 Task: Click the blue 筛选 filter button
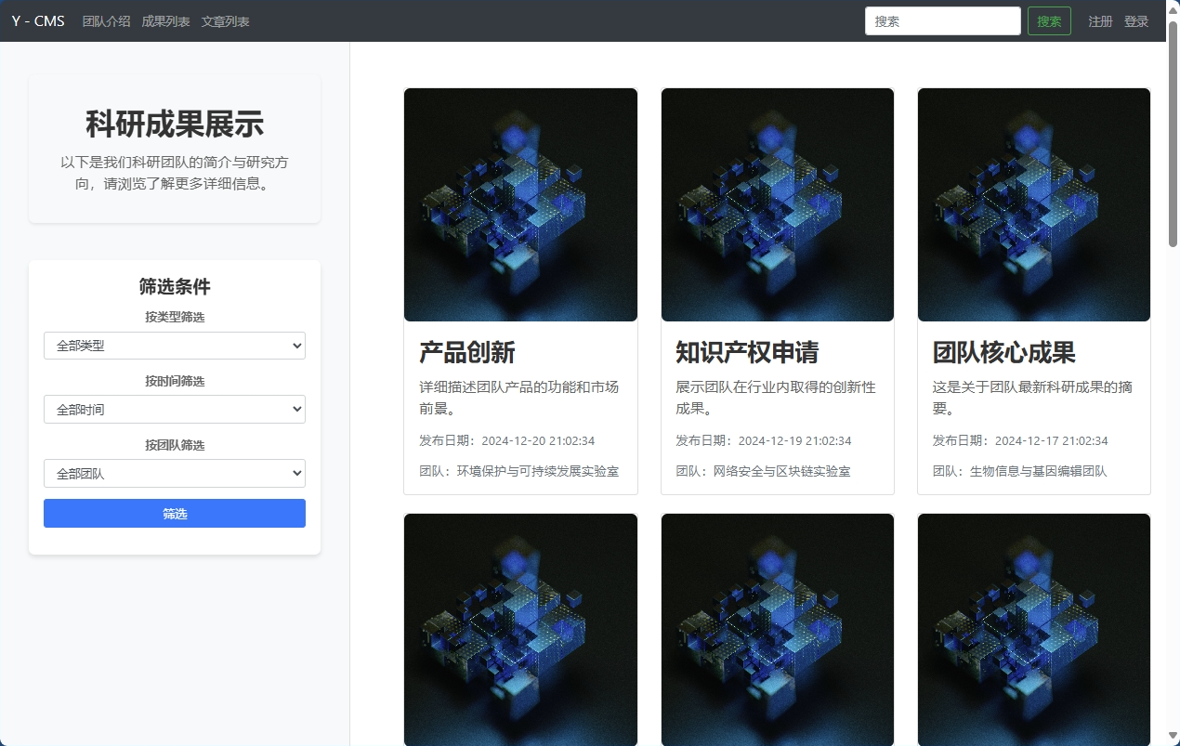(x=174, y=513)
